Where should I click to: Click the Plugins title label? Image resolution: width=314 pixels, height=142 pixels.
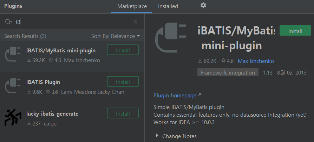(x=13, y=6)
